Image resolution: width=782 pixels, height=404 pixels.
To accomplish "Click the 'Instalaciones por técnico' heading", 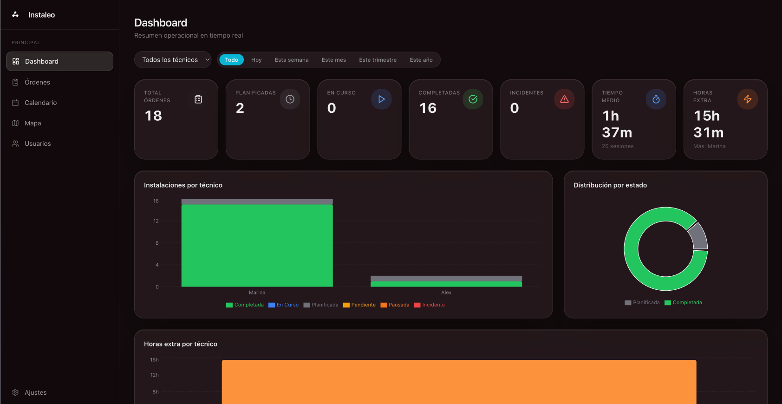I will coord(183,185).
